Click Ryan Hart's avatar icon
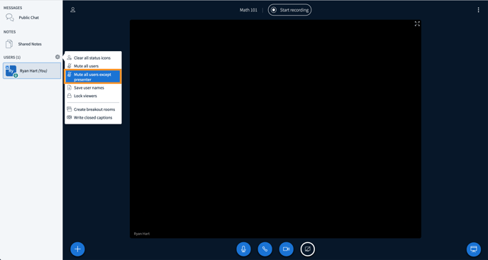This screenshot has width=488, height=260. point(11,71)
